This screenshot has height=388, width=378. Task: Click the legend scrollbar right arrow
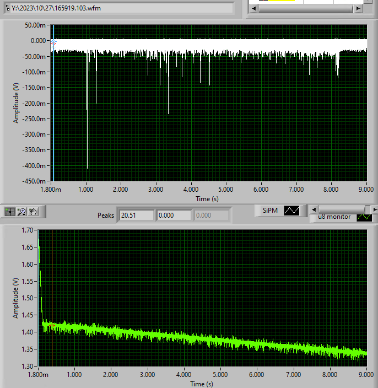click(375, 209)
